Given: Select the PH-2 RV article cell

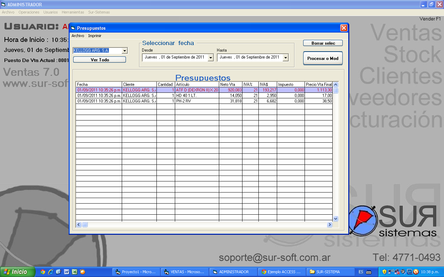Looking at the screenshot, I should point(197,101).
